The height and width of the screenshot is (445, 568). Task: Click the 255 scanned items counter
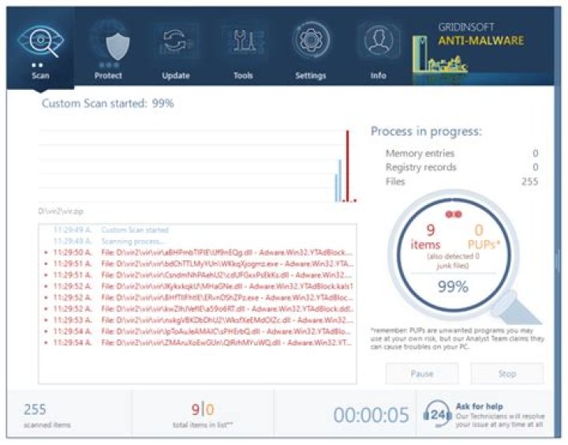click(47, 415)
